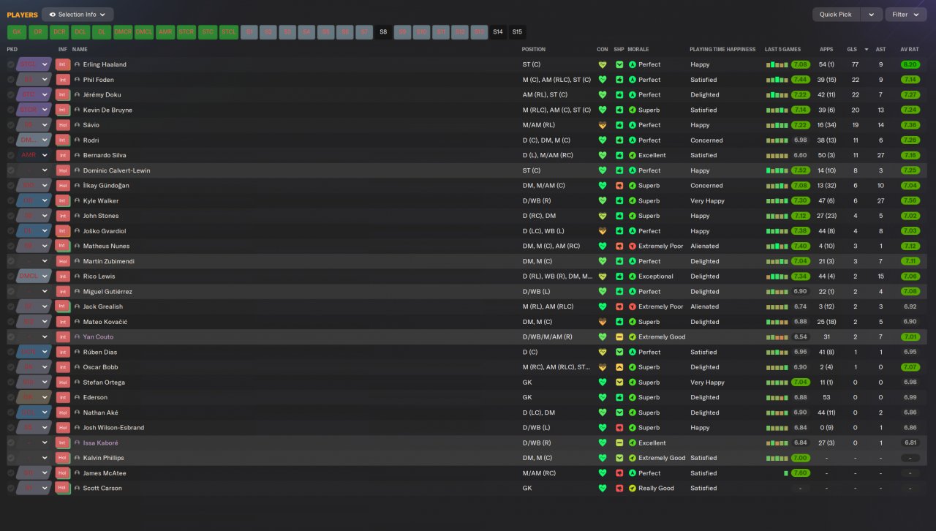Toggle the selection tick for Martín Zubimendi
936x531 pixels.
[x=11, y=261]
